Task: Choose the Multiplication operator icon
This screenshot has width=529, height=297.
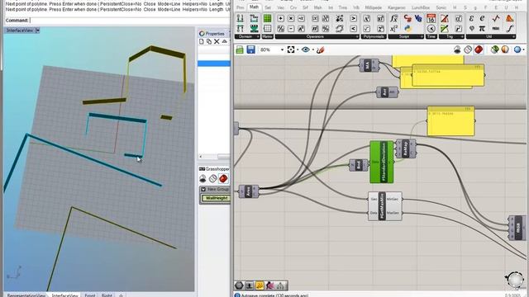Action: (x=291, y=18)
